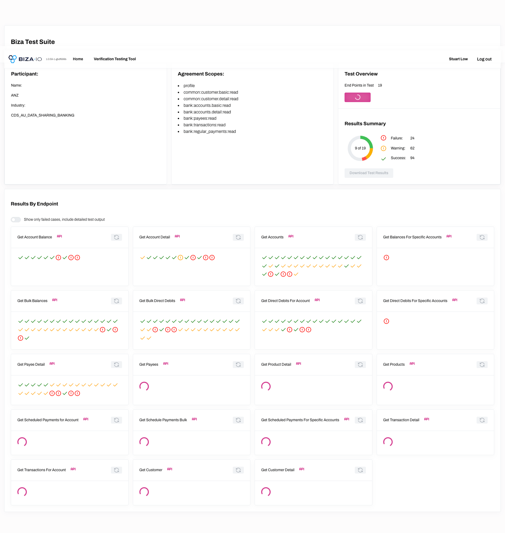Screen dimensions: 505x533
Task: Open the API link for Get Payees
Action: click(165, 364)
